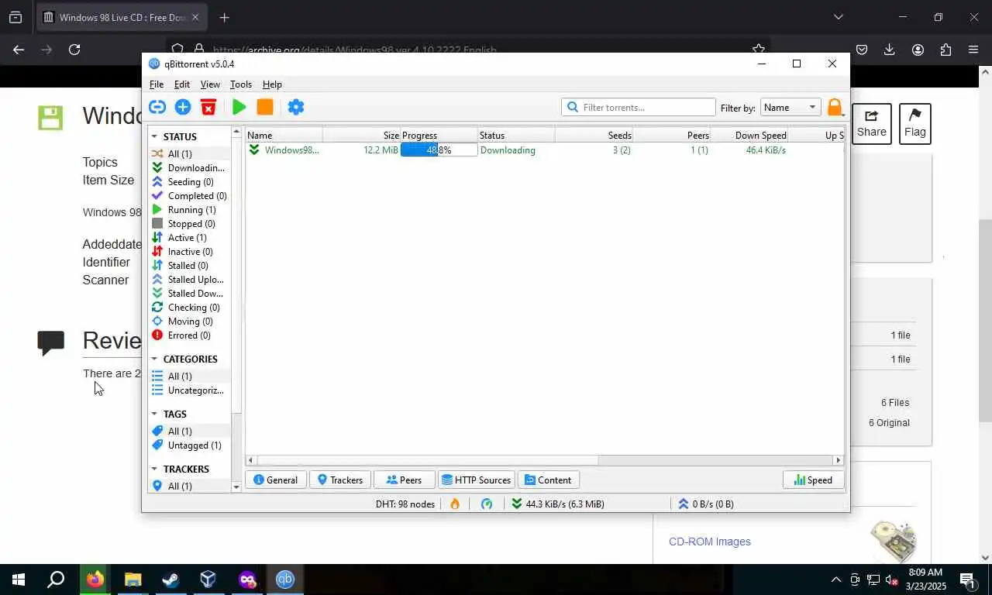992x595 pixels.
Task: Switch to the Peers tab
Action: click(x=404, y=480)
